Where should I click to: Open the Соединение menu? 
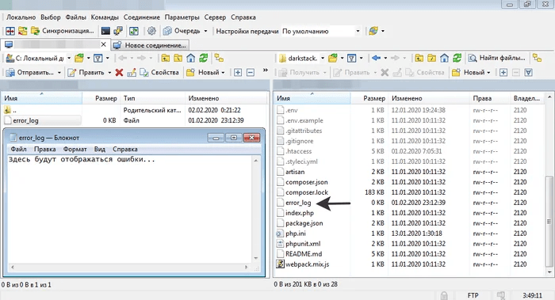click(x=142, y=17)
